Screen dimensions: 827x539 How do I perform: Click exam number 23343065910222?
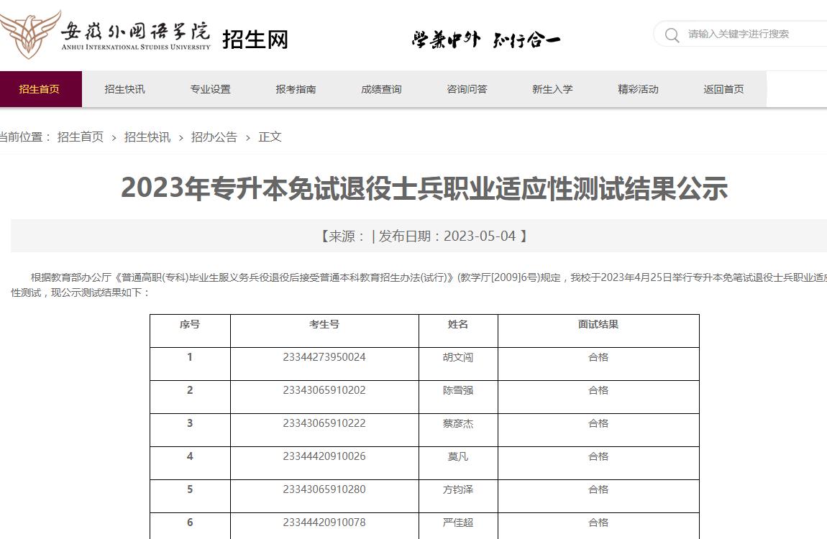point(324,423)
